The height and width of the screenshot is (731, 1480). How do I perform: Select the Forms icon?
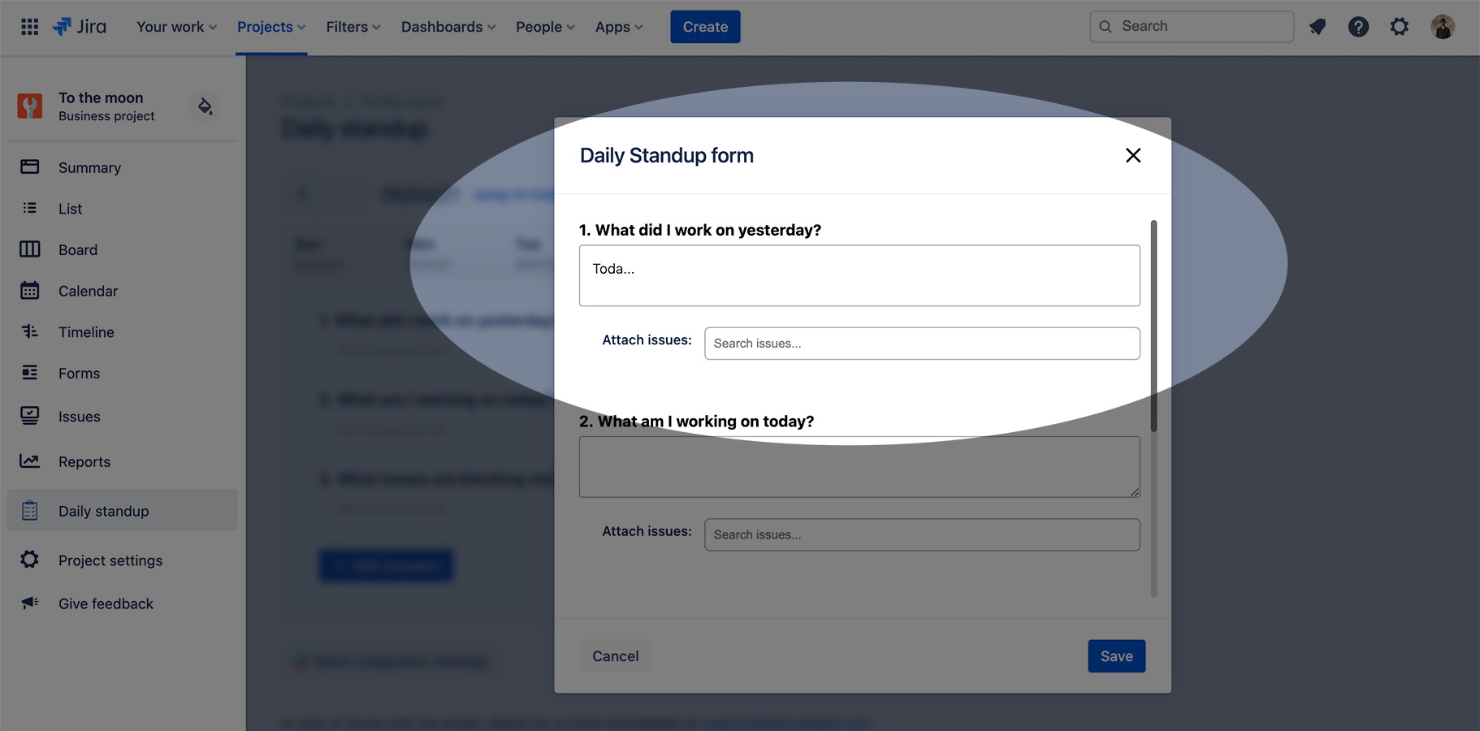coord(29,373)
